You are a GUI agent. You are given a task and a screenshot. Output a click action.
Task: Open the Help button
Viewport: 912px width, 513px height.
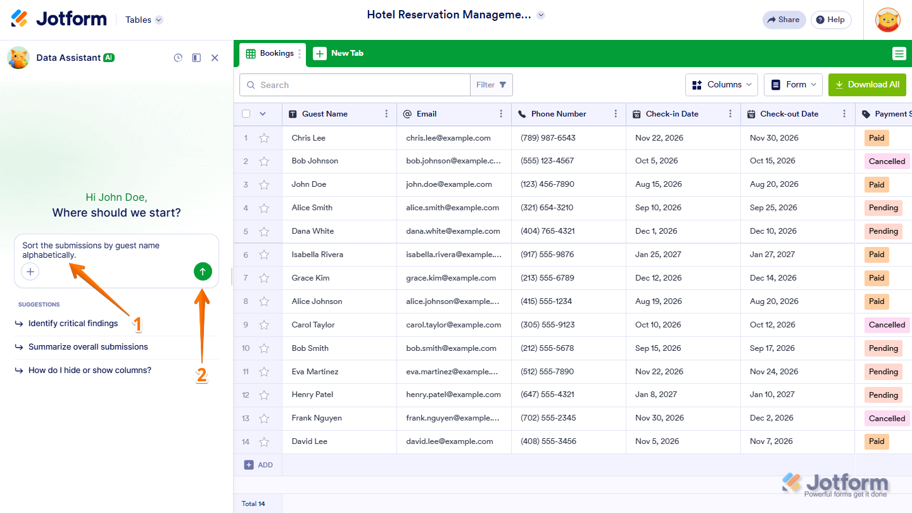click(831, 20)
